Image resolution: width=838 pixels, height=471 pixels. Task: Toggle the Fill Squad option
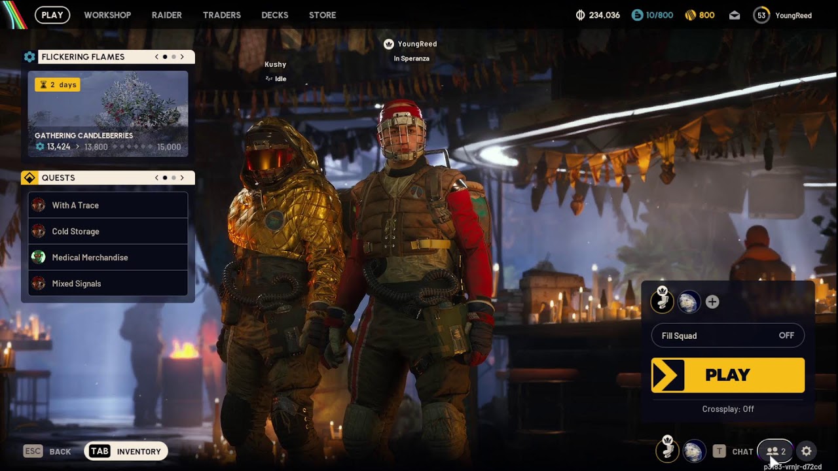coord(728,336)
